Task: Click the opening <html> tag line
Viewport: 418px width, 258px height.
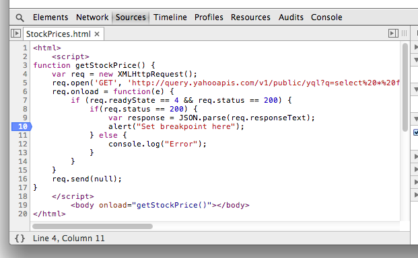Action: point(47,48)
